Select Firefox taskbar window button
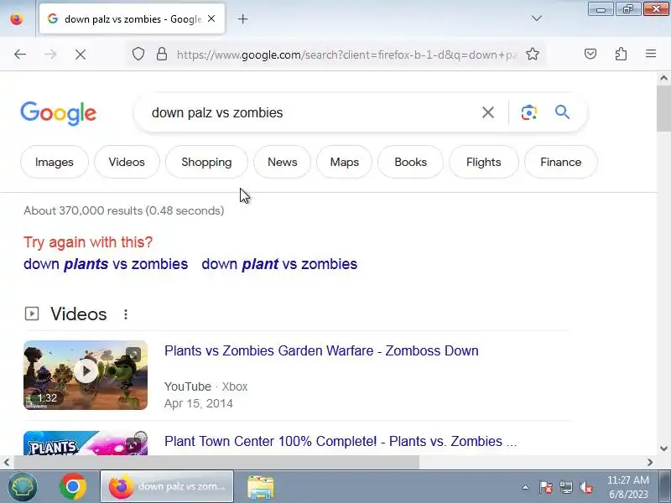 coord(167,487)
